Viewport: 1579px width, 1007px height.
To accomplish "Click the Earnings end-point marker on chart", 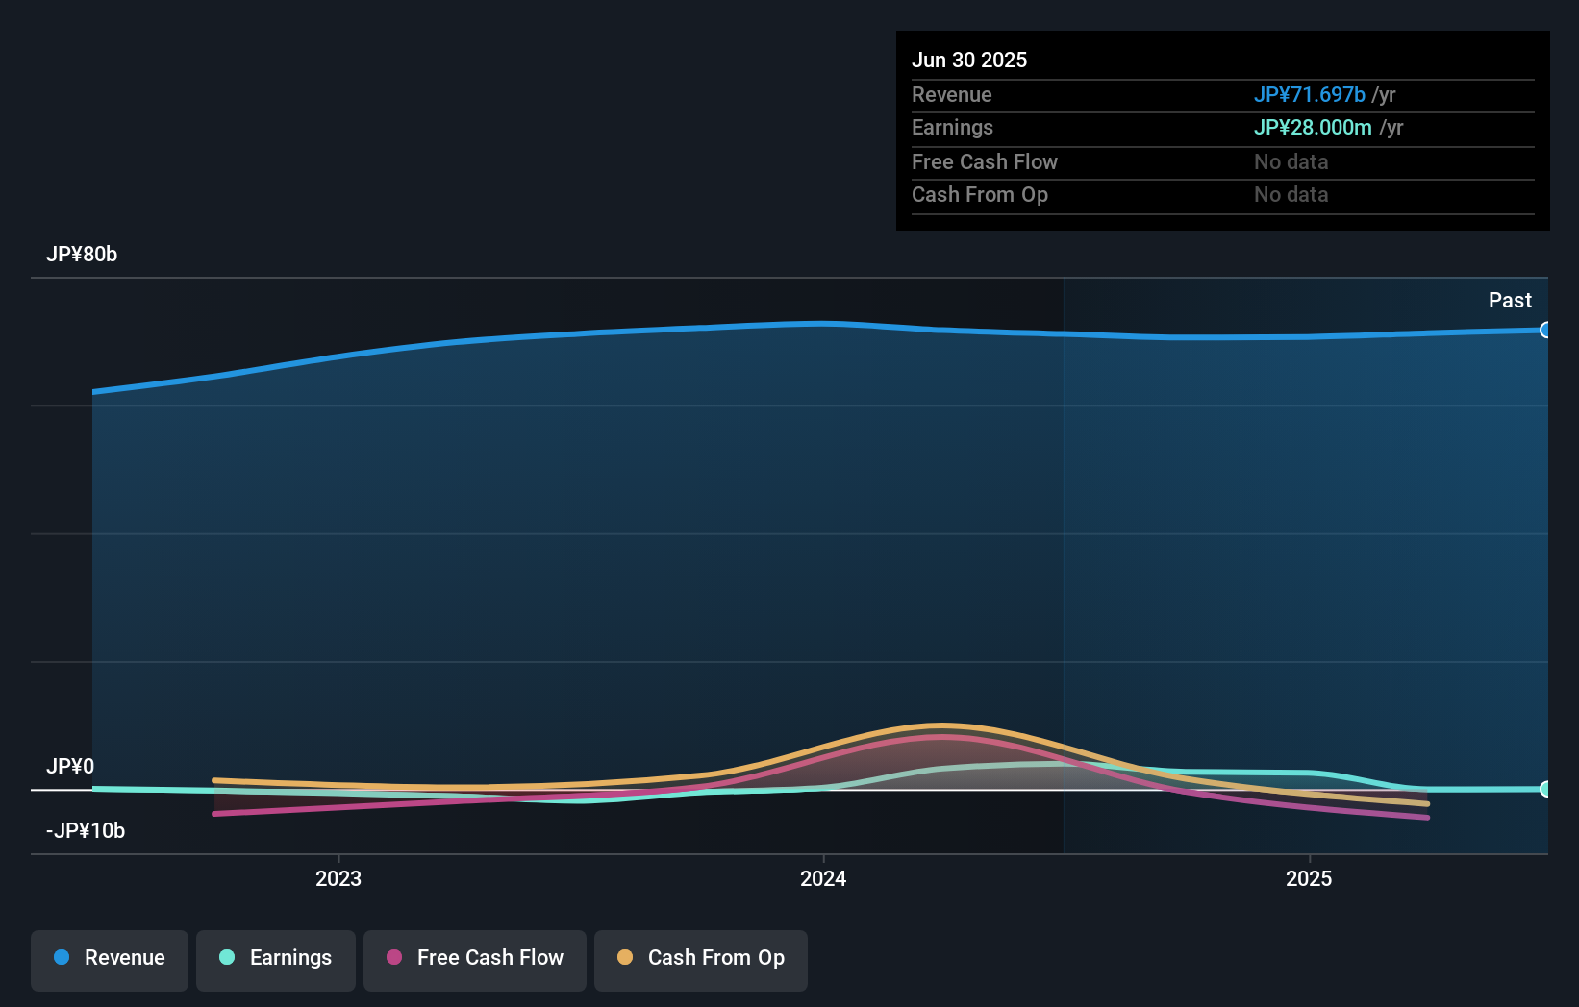I will coord(1545,789).
